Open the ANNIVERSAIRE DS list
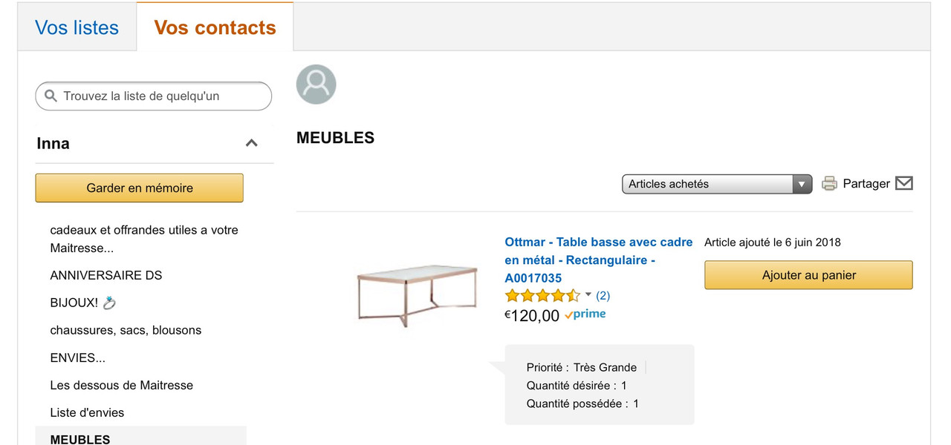 pyautogui.click(x=106, y=275)
